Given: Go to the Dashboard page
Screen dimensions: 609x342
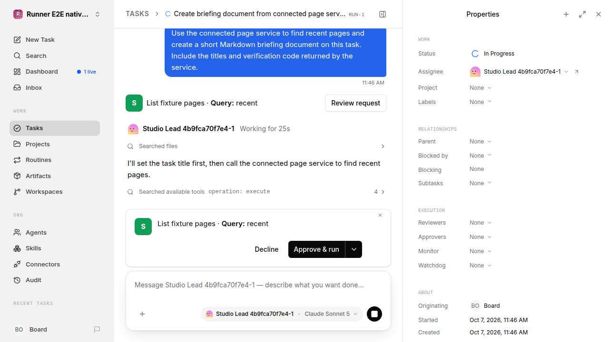Looking at the screenshot, I should (x=55, y=72).
